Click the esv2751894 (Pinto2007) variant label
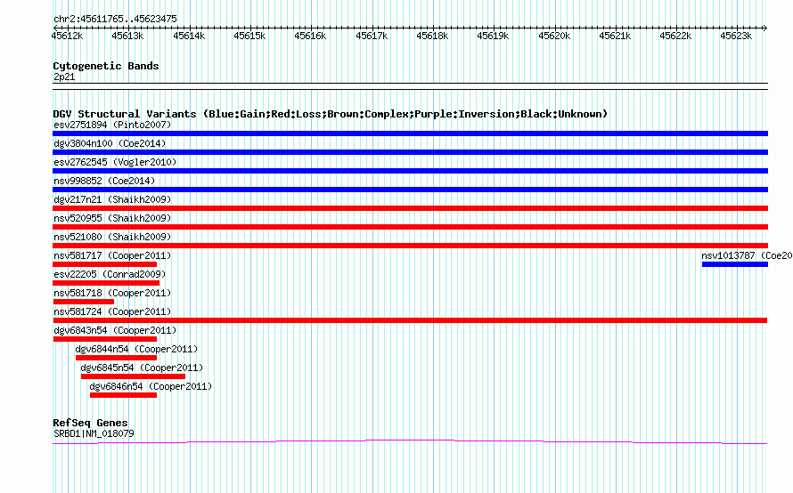This screenshot has width=793, height=493. tap(112, 125)
